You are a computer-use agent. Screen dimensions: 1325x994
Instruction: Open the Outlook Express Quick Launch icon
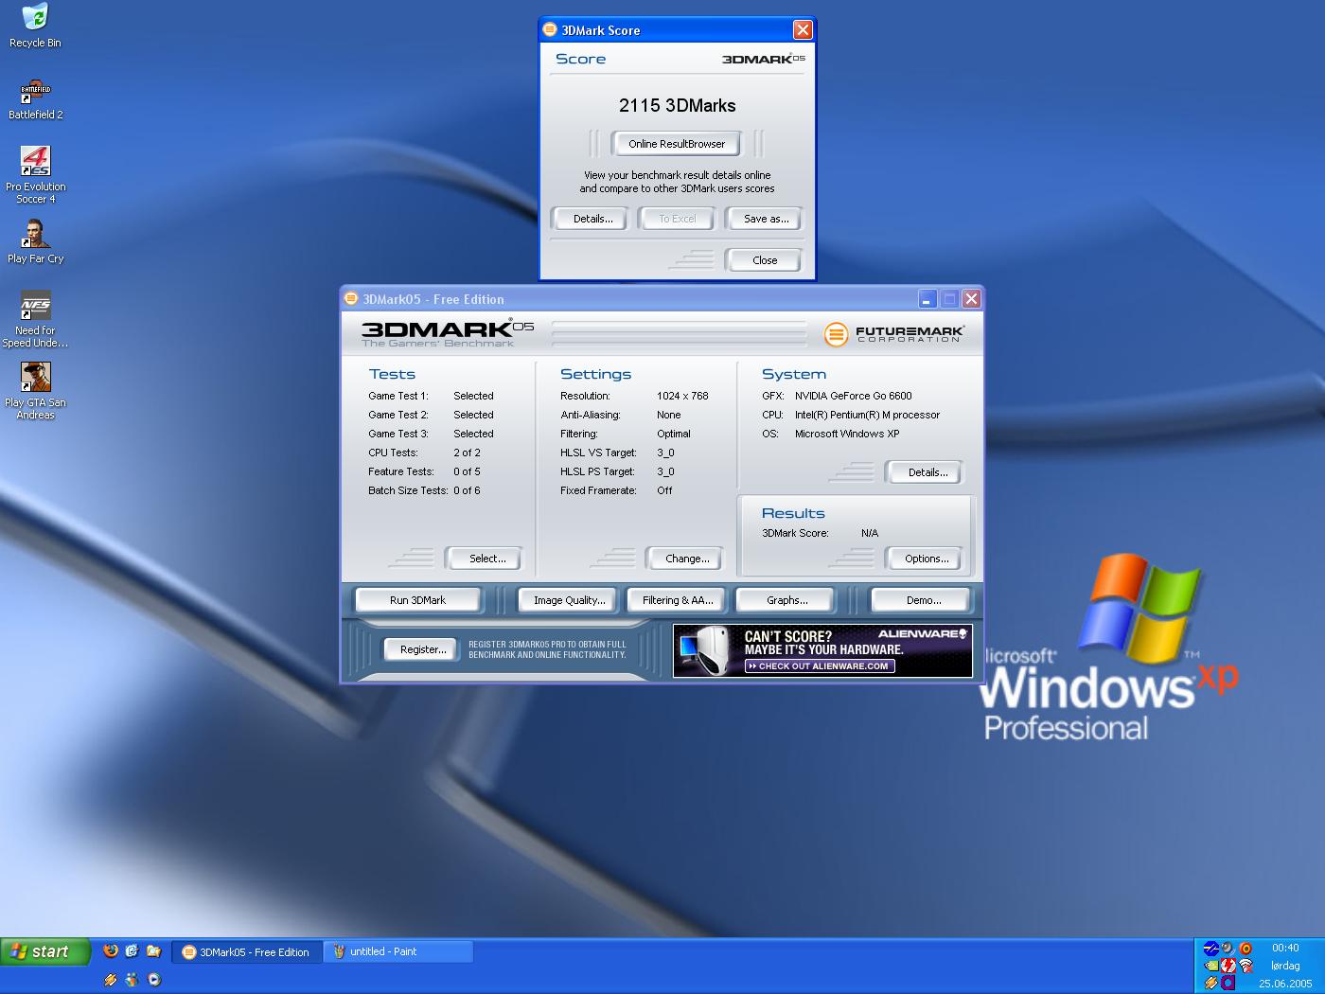pyautogui.click(x=132, y=950)
